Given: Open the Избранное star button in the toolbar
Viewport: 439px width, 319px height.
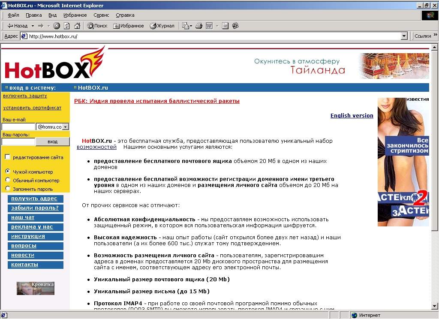Looking at the screenshot, I should 129,26.
